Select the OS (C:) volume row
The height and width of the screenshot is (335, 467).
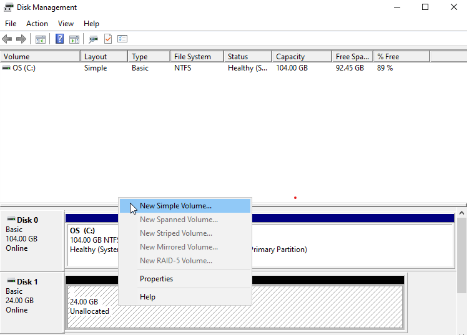tap(24, 68)
